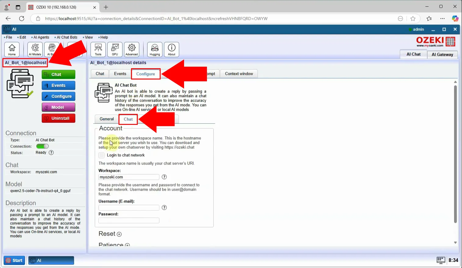Click the scrollbar up arrow
The width and height of the screenshot is (462, 268).
coord(455,82)
